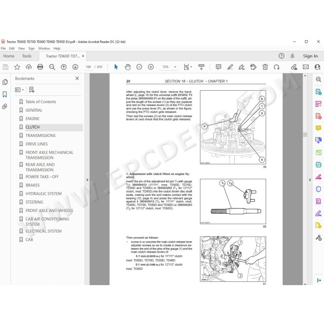Click the Save file icon
The width and height of the screenshot is (324, 324).
click(x=6, y=67)
